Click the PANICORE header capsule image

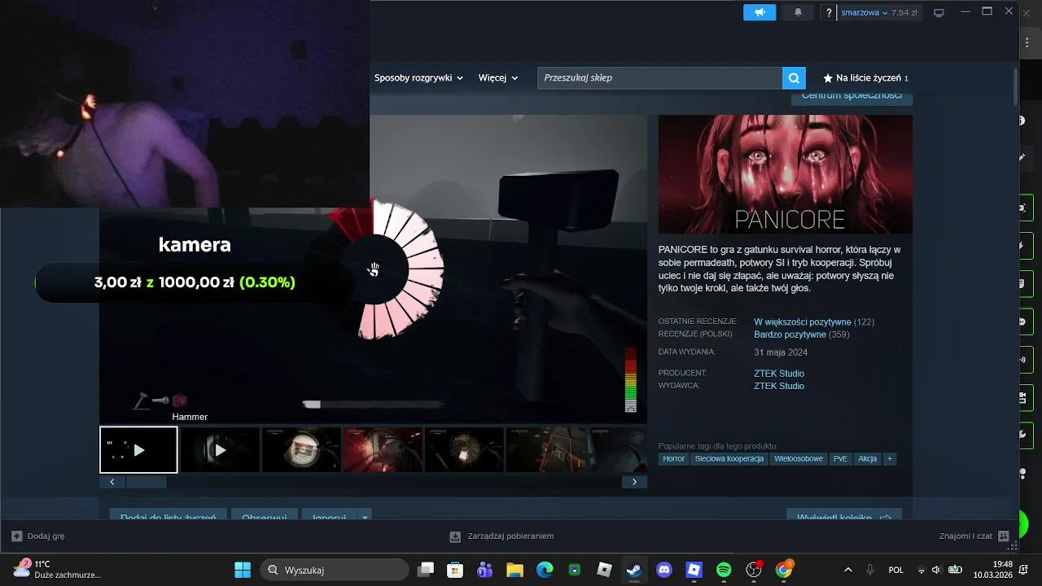coord(785,174)
